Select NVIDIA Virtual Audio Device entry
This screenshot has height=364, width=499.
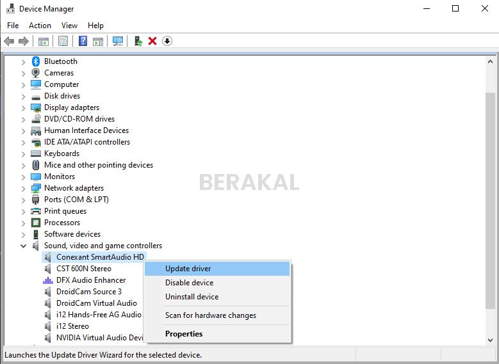[x=100, y=338]
